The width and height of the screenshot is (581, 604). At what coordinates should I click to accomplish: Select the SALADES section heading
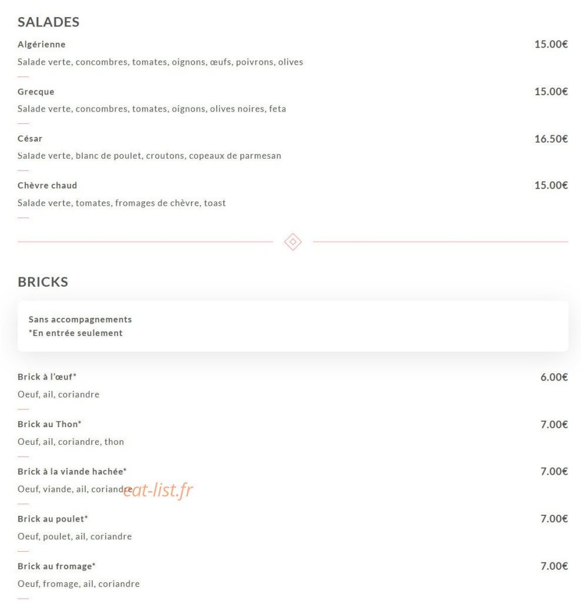(49, 22)
